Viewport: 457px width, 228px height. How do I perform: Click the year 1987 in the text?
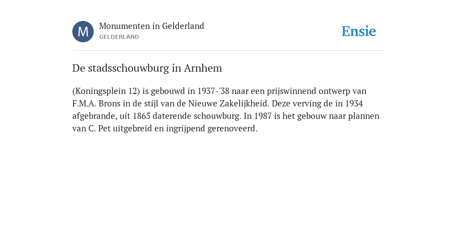[x=263, y=116]
